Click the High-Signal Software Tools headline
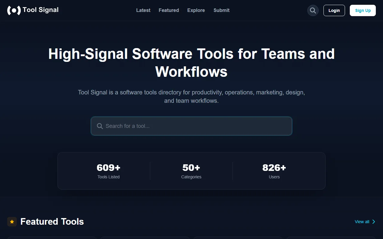The width and height of the screenshot is (383, 239). point(191,63)
